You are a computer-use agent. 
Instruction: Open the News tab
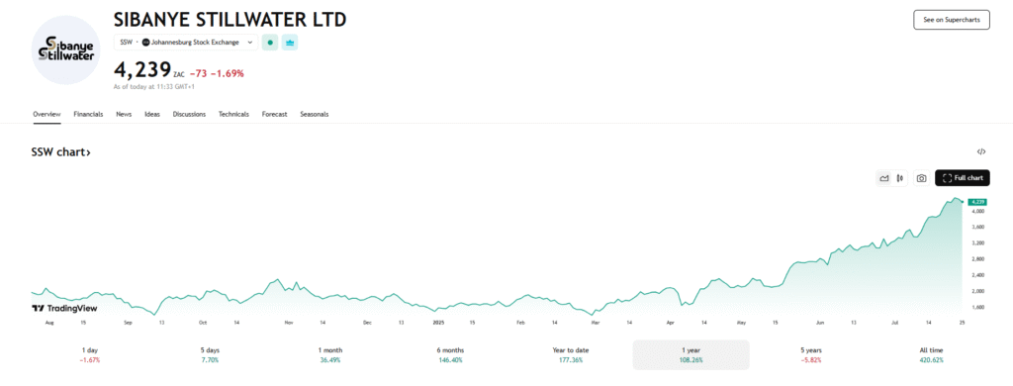point(124,114)
